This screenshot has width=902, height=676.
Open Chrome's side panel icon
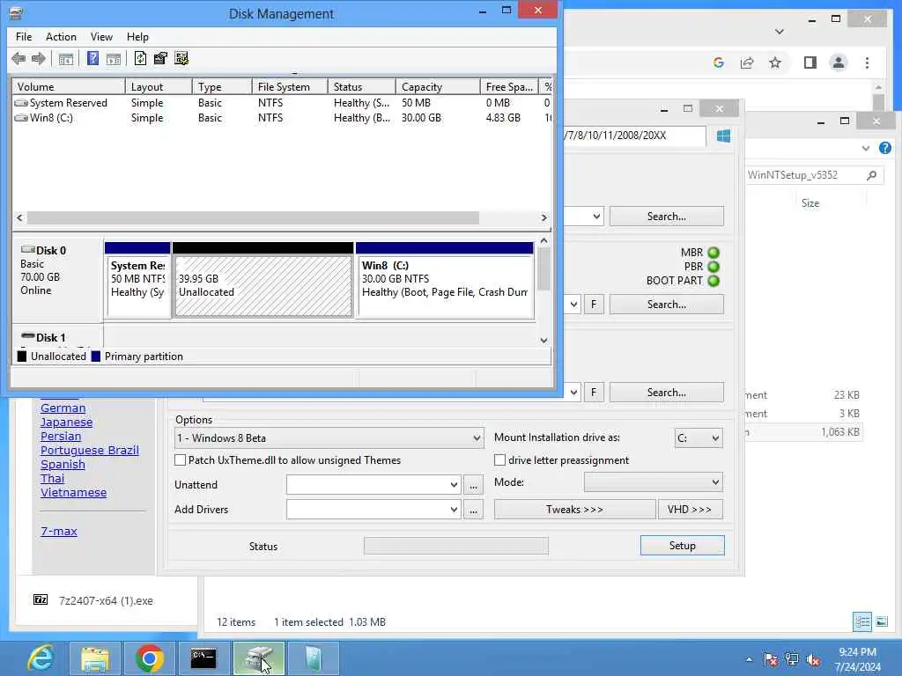pyautogui.click(x=810, y=62)
